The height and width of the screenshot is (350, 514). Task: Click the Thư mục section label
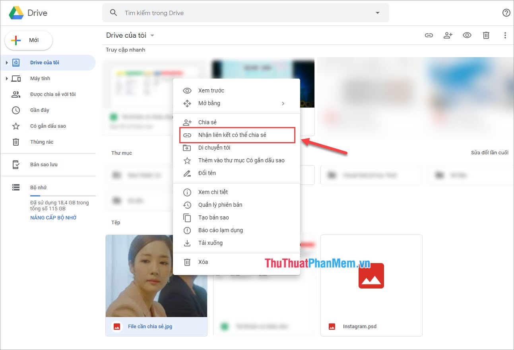[x=122, y=153]
